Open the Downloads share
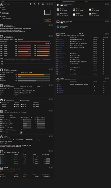 (61, 44)
